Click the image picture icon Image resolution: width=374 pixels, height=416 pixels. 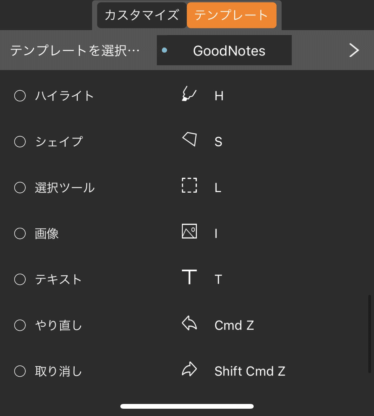(189, 231)
